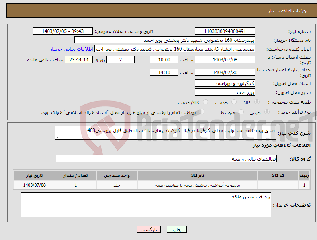317x240 pixels.
Task: Click the response deadline date 1403/07/08 field
Action: (x=225, y=59)
